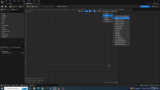This screenshot has height=90, width=160.
Task: Switch to the Bind Widgets tab
Action: tap(17, 47)
